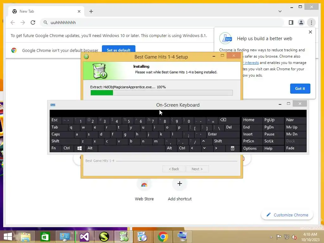Viewport: 324px width, 243px height.
Task: Tap the Esc key on-screen
Action: [x=55, y=120]
